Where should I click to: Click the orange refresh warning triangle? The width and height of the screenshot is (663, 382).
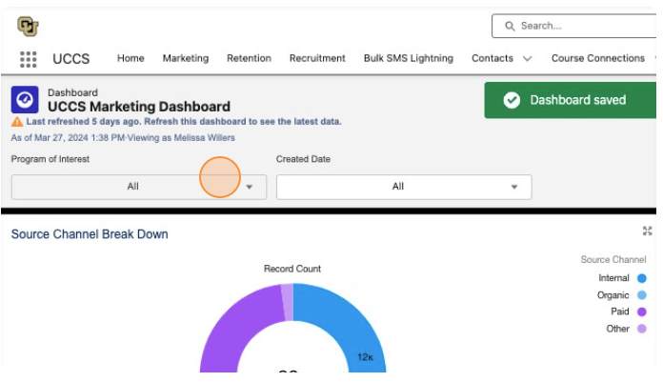pyautogui.click(x=17, y=122)
